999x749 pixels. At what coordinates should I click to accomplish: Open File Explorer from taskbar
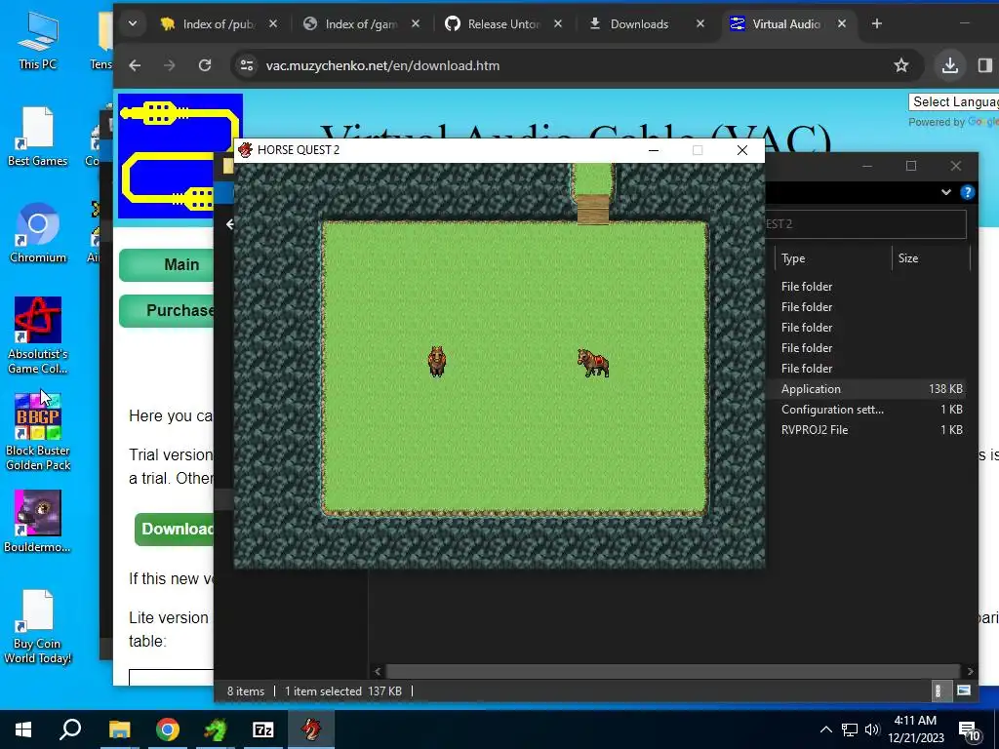point(119,729)
